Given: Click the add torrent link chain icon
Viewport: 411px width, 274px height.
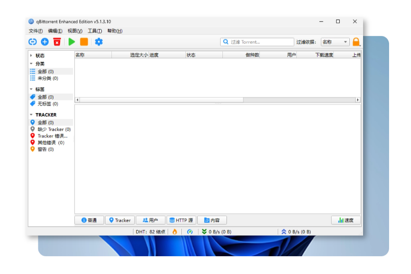Looking at the screenshot, I should point(32,42).
